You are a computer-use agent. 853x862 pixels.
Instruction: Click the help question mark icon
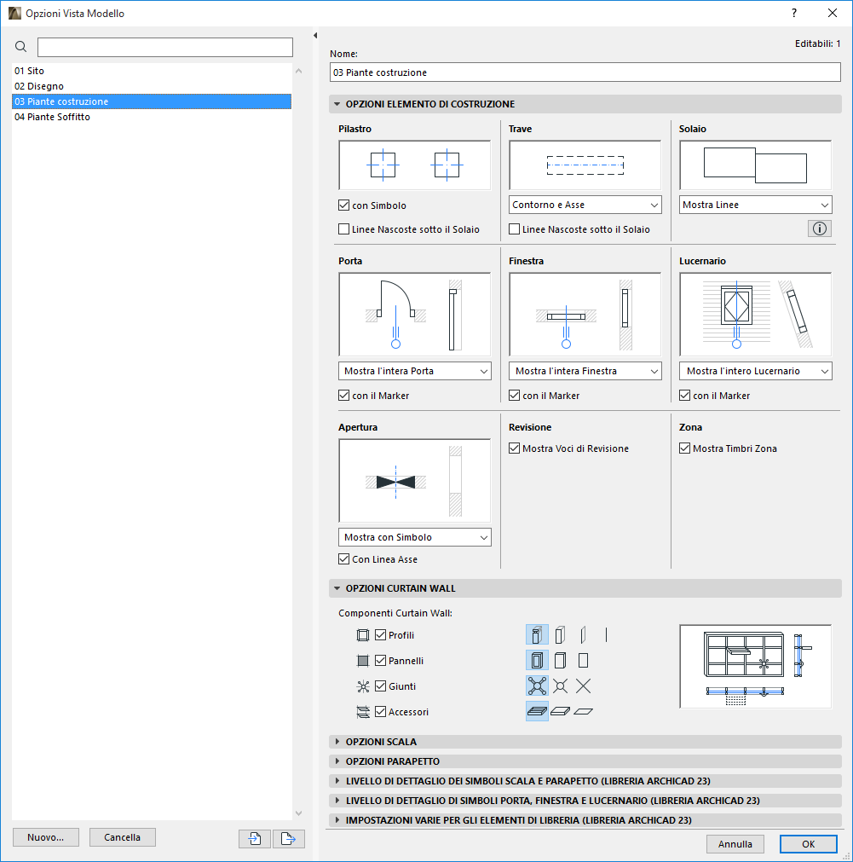[x=793, y=14]
